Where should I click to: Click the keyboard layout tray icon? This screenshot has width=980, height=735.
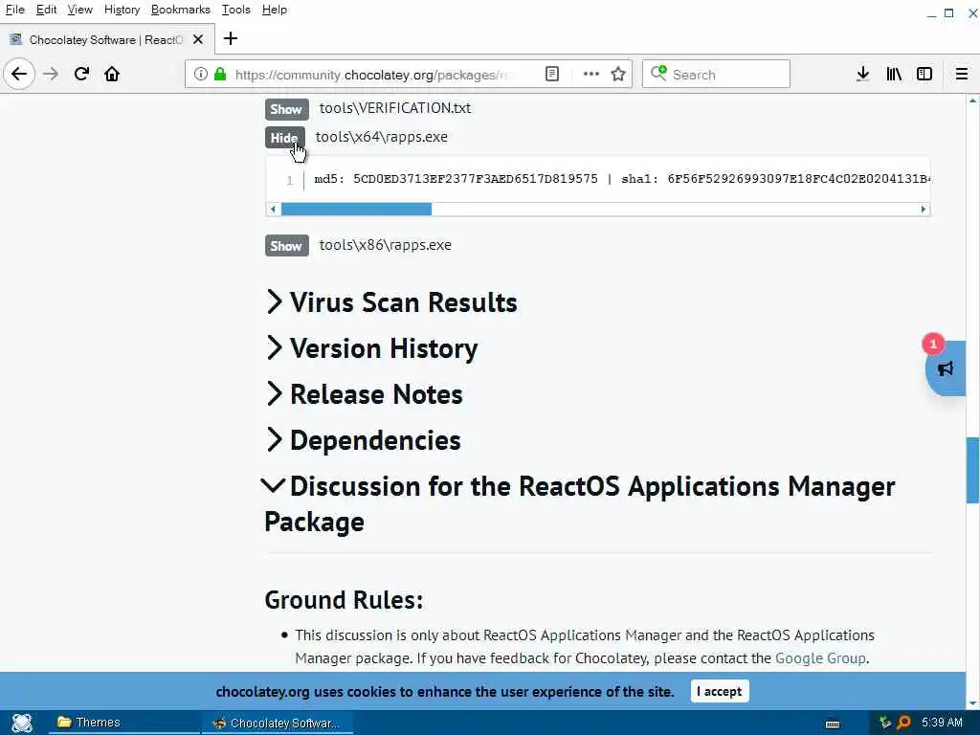pos(833,724)
